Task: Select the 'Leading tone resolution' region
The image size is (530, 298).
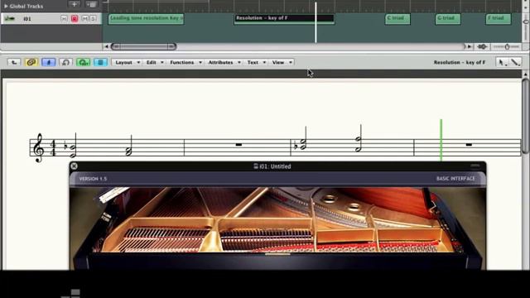Action: [x=146, y=19]
